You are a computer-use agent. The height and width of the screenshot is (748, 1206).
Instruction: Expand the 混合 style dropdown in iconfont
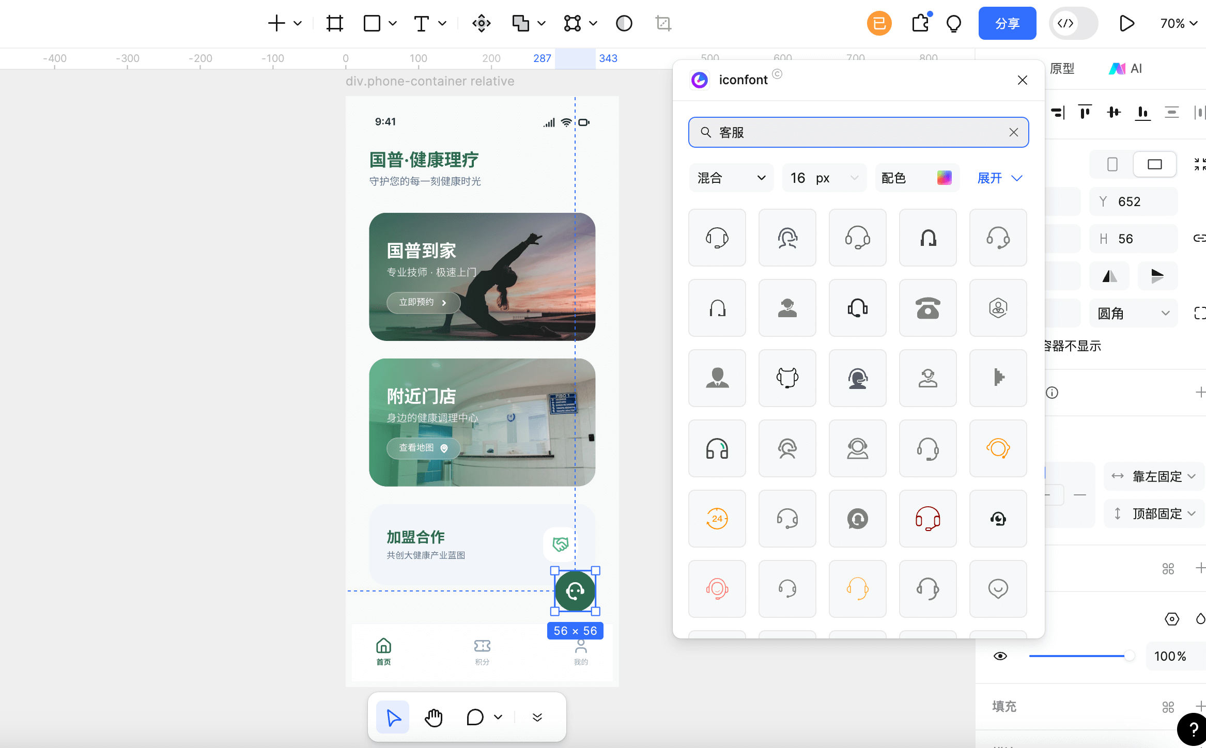731,178
